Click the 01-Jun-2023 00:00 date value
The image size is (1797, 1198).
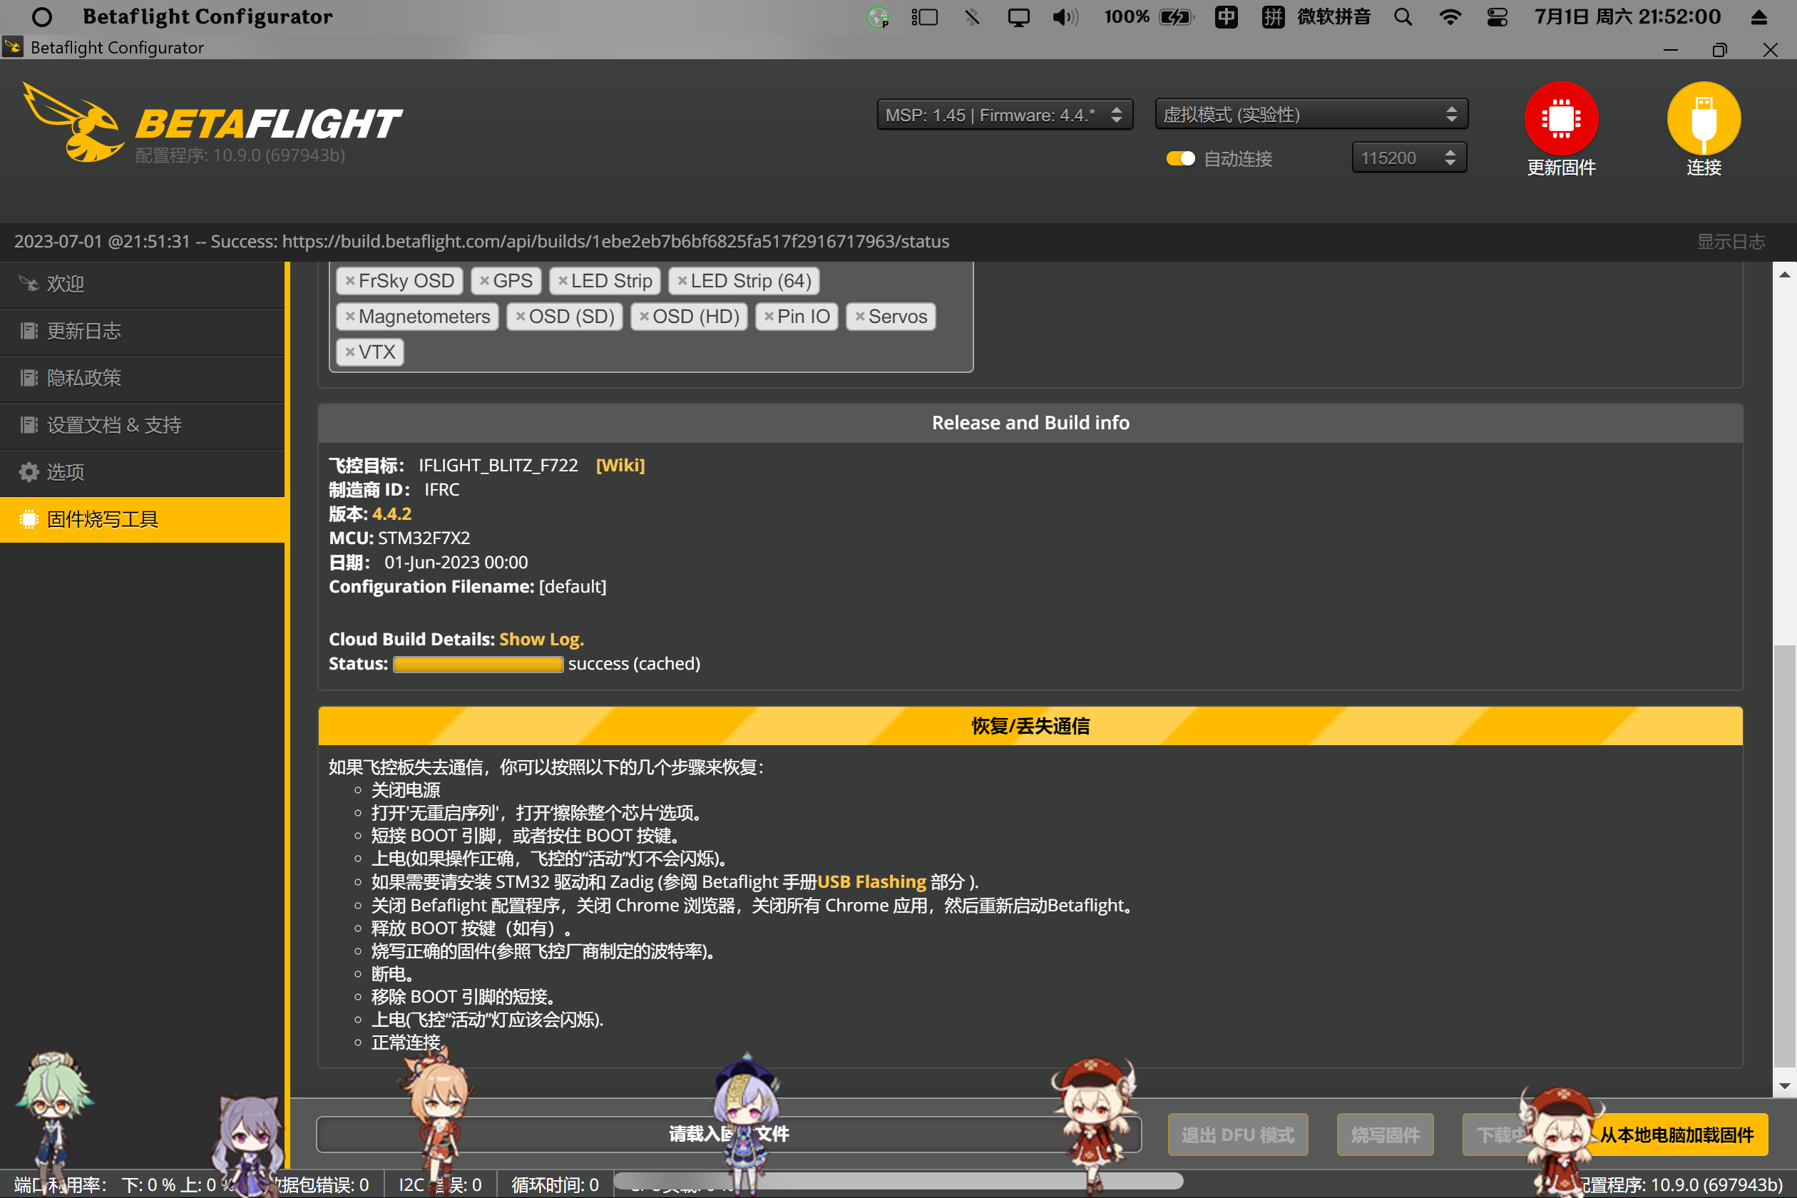(456, 563)
